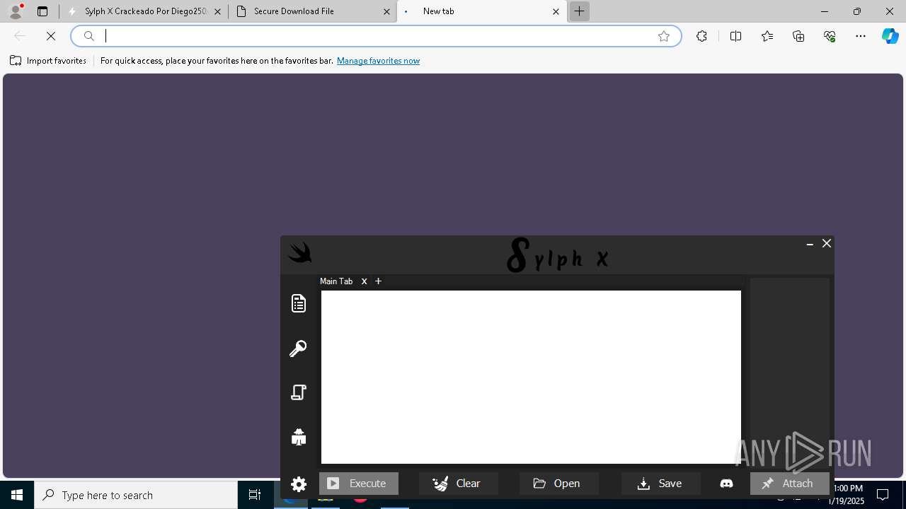The width and height of the screenshot is (906, 509).
Task: Open the Discord icon in Sylph X
Action: (726, 484)
